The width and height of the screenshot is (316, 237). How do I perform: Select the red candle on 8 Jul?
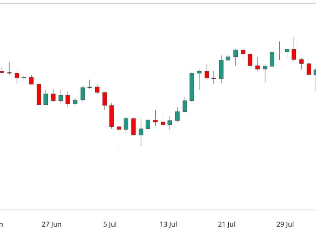[134, 126]
